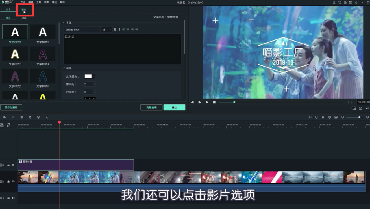This screenshot has height=209, width=370.
Task: Mute the audio track speaker icon
Action: [x=13, y=198]
